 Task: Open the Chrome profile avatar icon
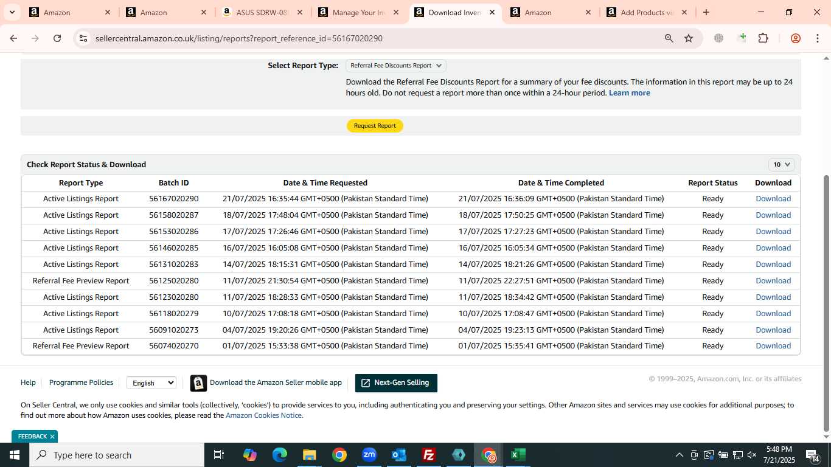795,38
